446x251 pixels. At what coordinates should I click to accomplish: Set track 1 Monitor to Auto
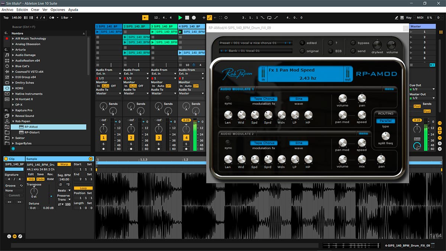106,86
